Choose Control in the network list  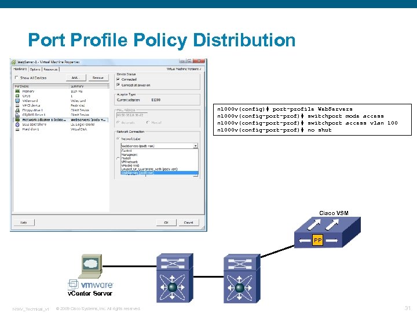[x=160, y=151]
